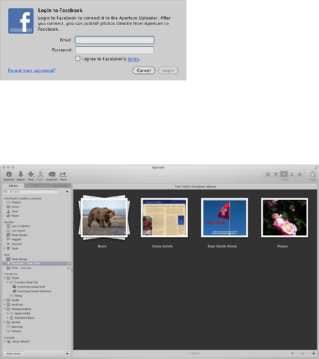
Task: Click the large thumbnail icon right of slider
Action: click(x=314, y=353)
